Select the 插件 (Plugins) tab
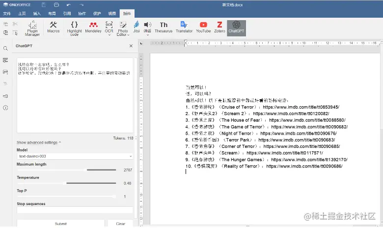The image size is (383, 228). coord(127,13)
